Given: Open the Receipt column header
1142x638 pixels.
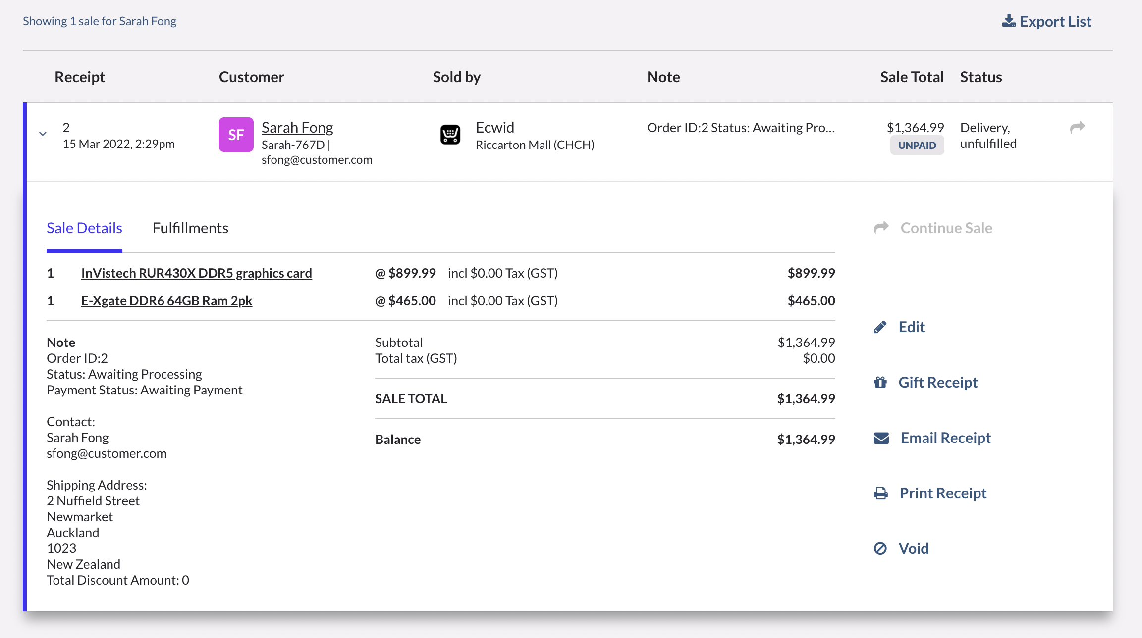Looking at the screenshot, I should [x=79, y=77].
